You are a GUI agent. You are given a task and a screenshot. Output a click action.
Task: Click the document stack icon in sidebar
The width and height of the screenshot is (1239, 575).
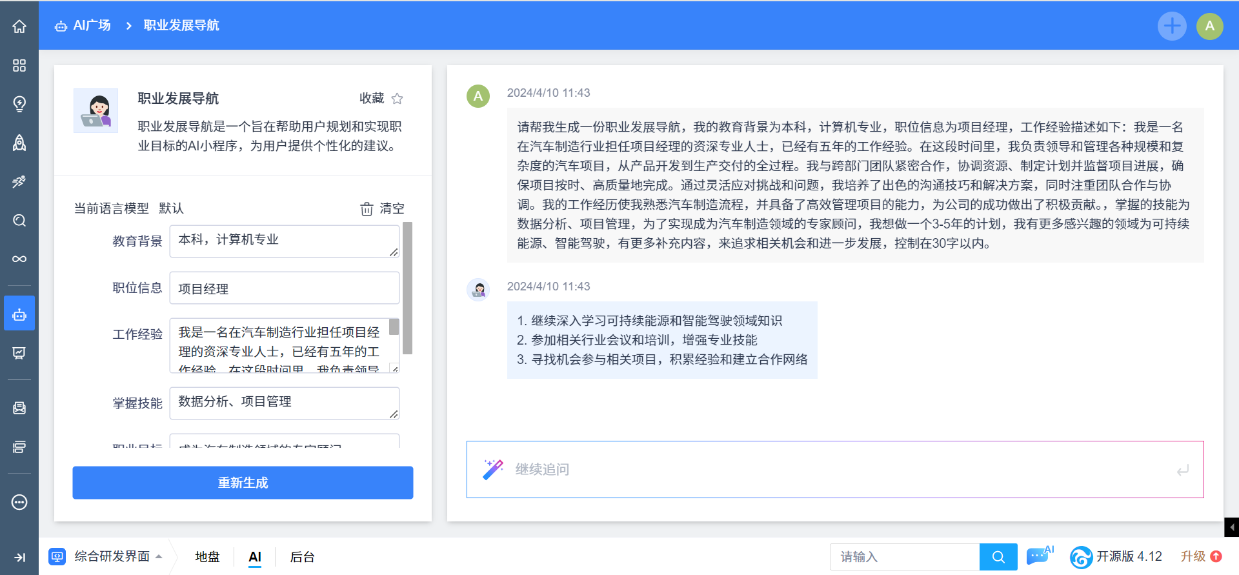point(19,408)
